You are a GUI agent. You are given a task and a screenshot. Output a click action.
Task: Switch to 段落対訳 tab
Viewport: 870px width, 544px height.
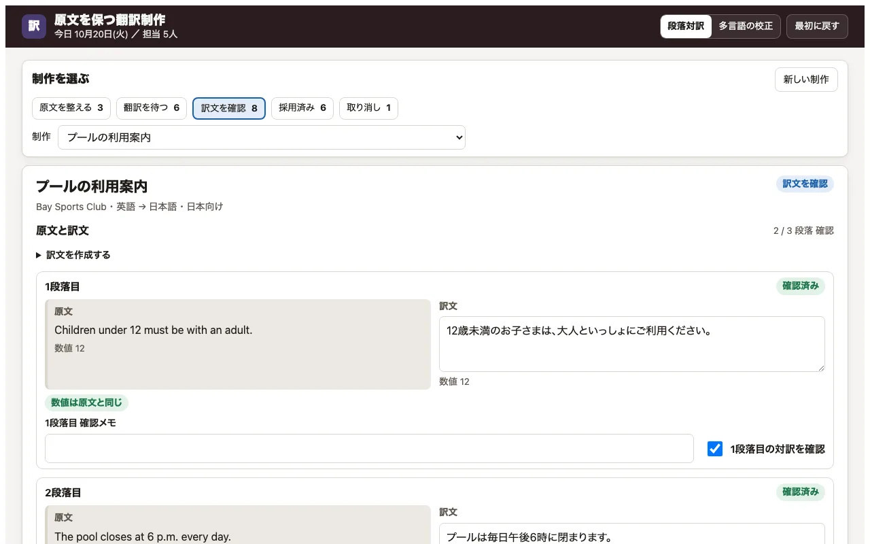click(686, 27)
